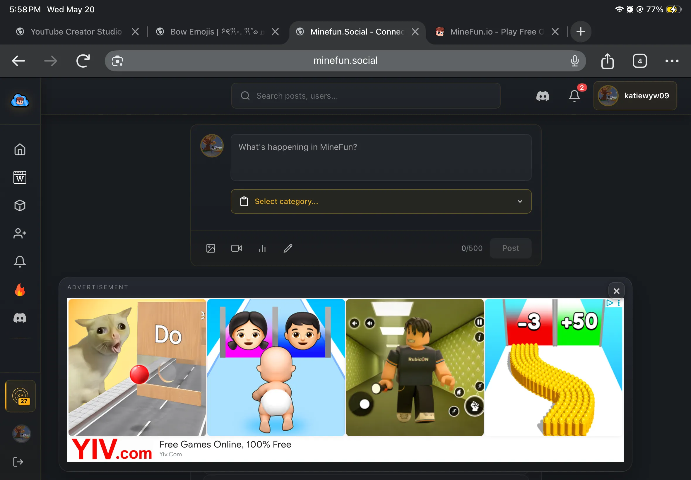Screen dimensions: 691x480
Task: Close the MineFun.io tab
Action: pyautogui.click(x=555, y=32)
